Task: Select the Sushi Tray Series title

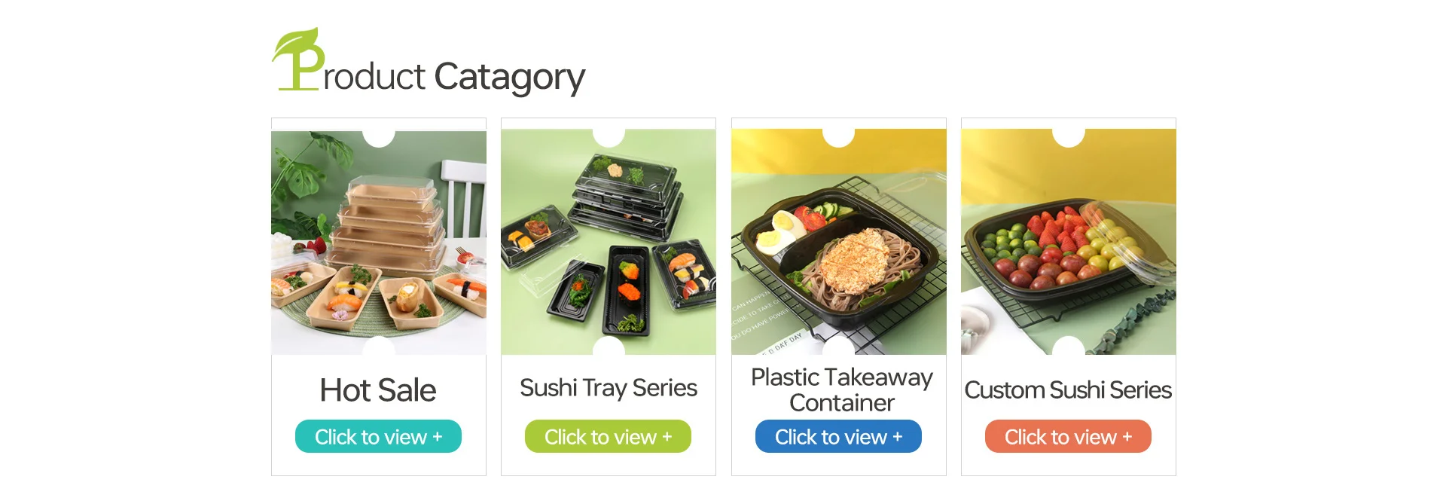Action: click(x=609, y=388)
